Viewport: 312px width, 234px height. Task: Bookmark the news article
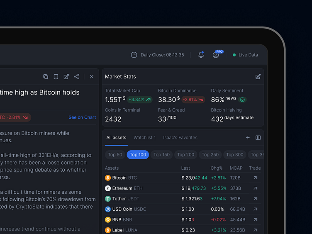tap(56, 77)
